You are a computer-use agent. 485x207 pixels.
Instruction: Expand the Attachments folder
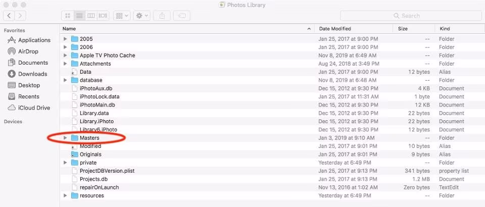[65, 64]
